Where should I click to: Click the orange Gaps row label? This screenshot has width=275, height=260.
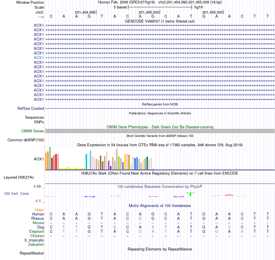39,210
